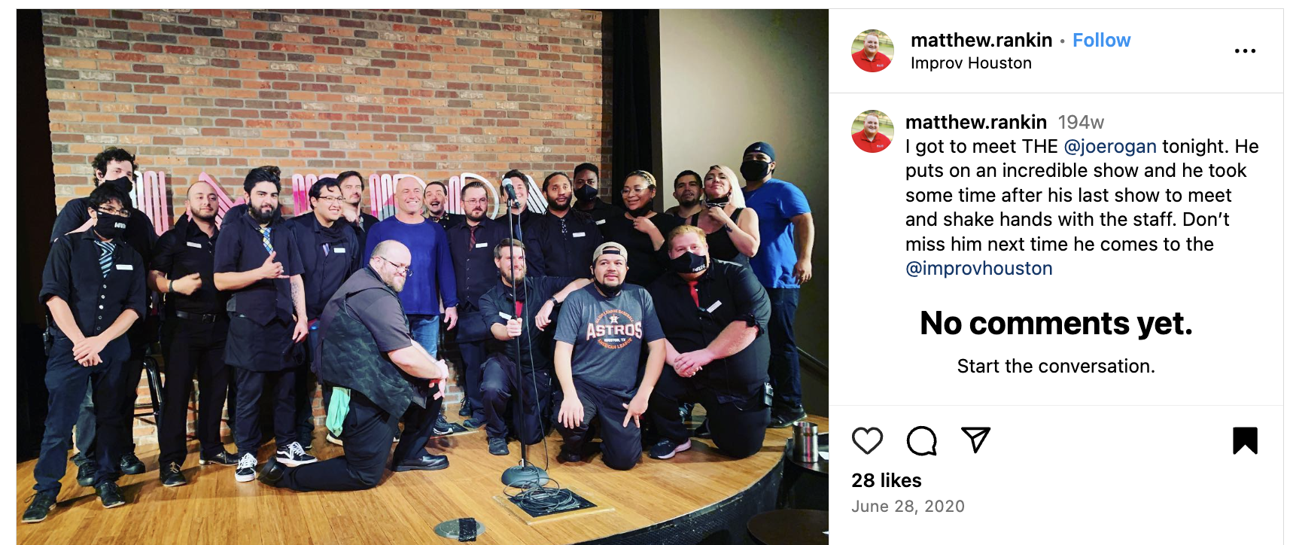Open matthew.rankin username in header
The height and width of the screenshot is (545, 1290).
(981, 40)
